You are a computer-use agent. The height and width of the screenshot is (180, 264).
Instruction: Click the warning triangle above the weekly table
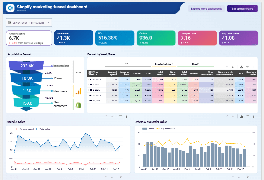tap(242, 67)
